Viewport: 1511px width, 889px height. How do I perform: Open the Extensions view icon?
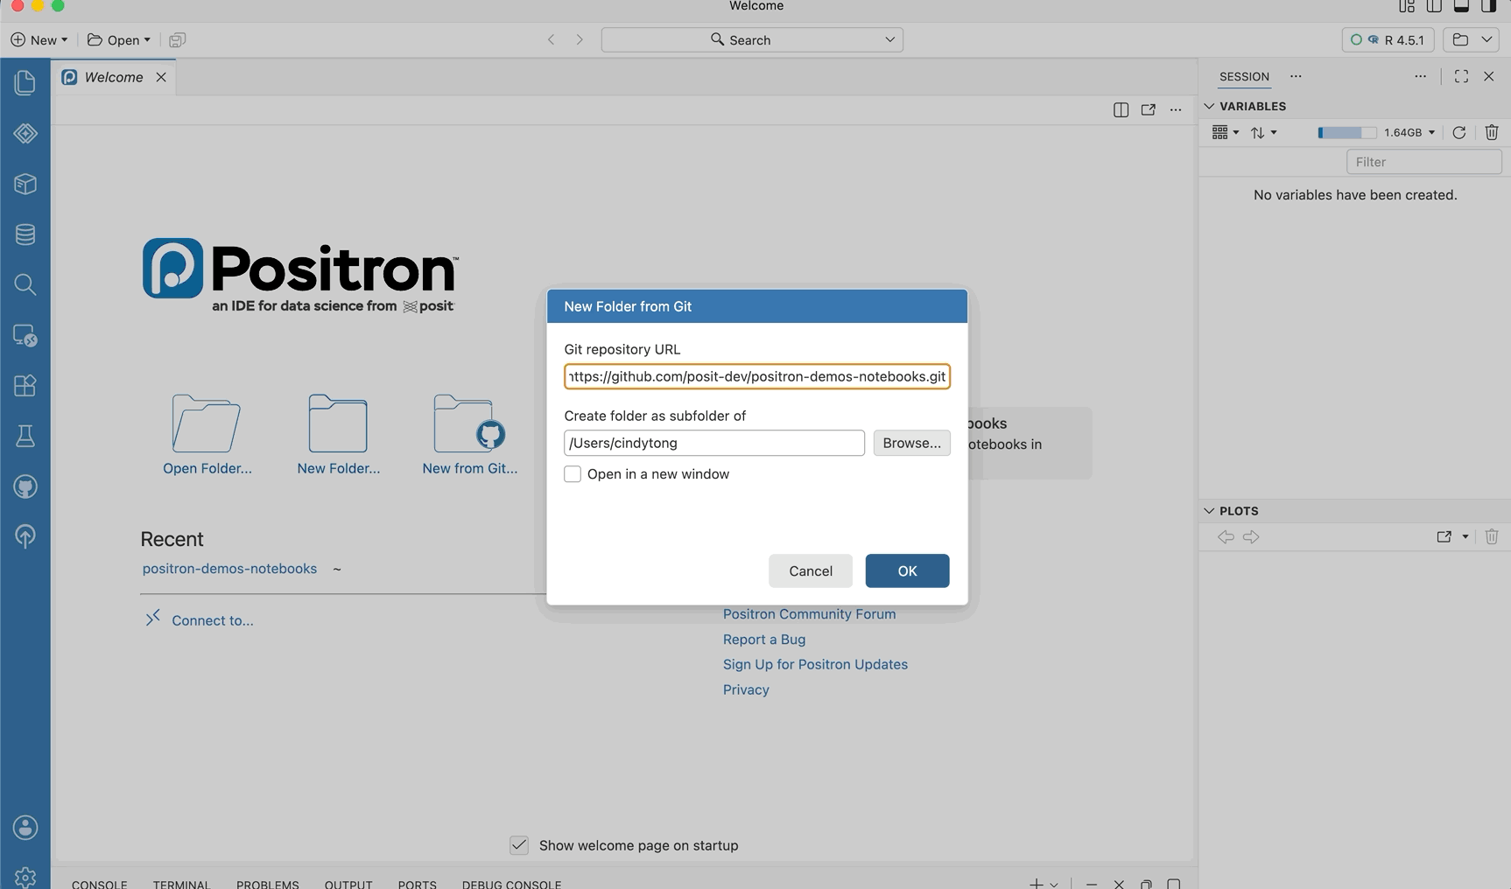point(25,386)
